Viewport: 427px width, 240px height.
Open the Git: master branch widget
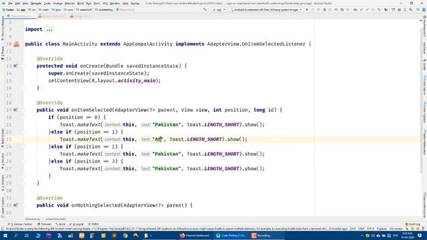point(396,229)
